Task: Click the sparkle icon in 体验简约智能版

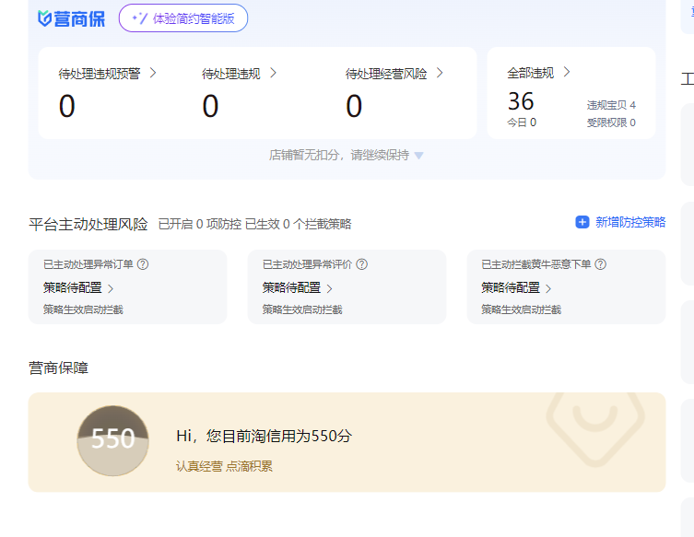Action: coord(140,18)
